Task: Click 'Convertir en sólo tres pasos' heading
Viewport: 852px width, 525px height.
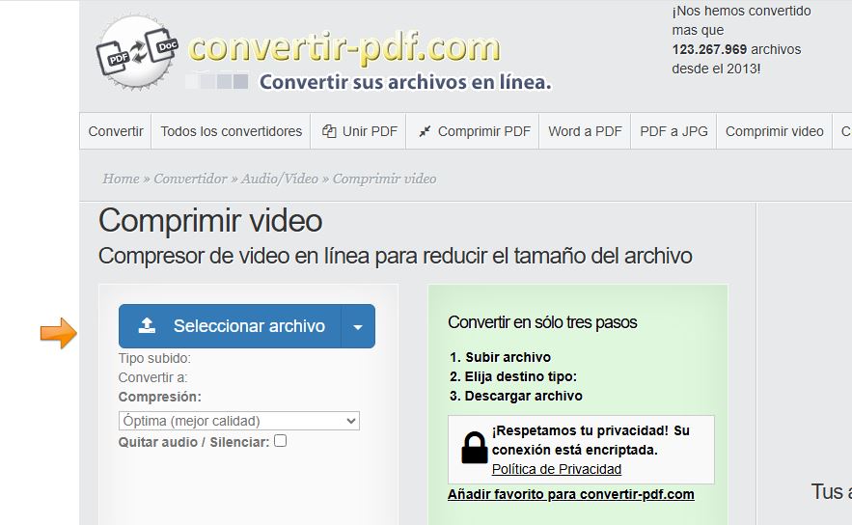Action: click(x=542, y=322)
